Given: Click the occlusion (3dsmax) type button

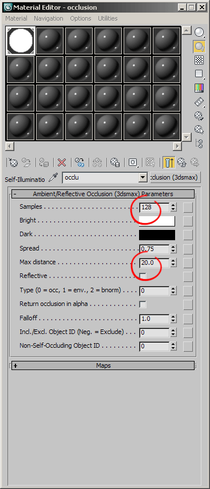Looking at the screenshot, I should [175, 177].
